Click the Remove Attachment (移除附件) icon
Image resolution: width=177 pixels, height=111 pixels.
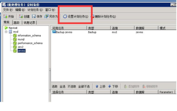click(144, 87)
